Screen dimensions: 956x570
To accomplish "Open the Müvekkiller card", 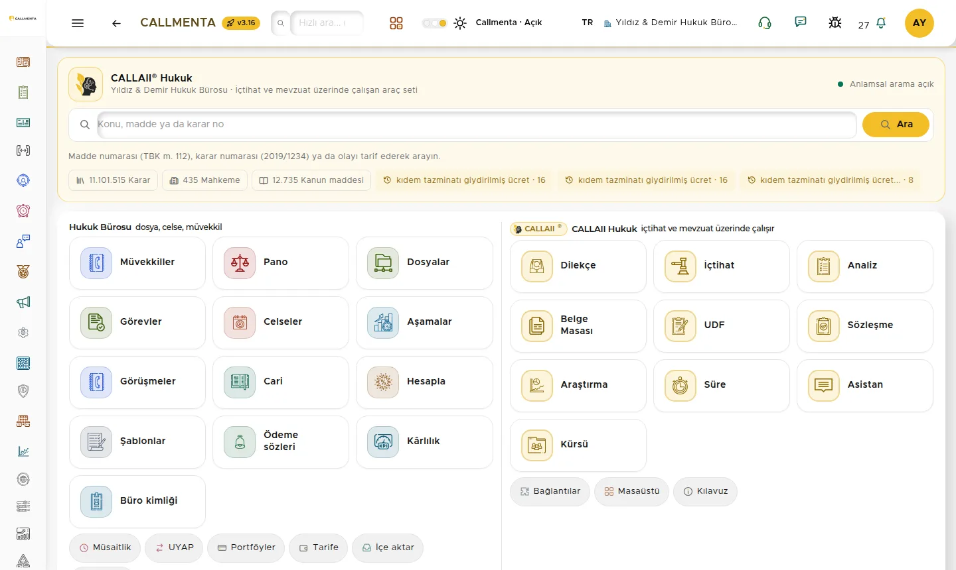I will [x=137, y=263].
